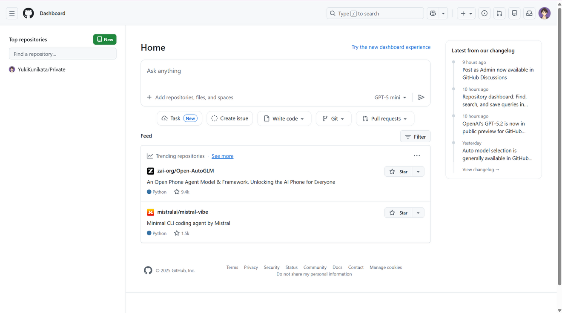Expand the Copilot dropdown arrow in header
562x313 pixels.
tap(443, 14)
